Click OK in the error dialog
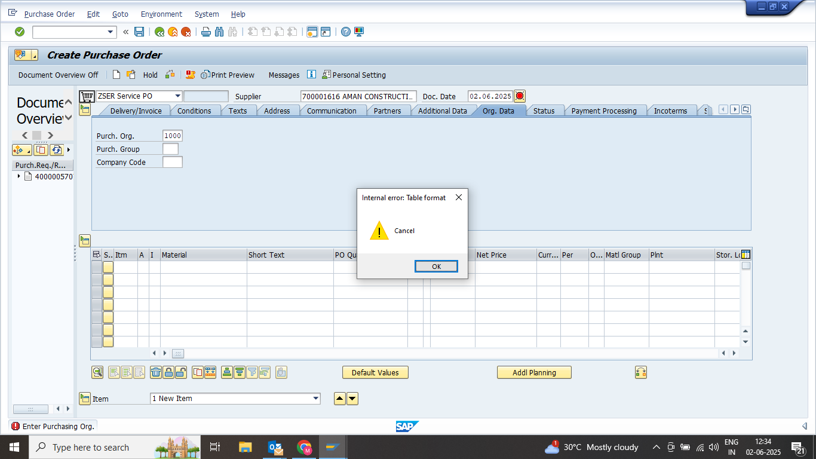Screen dimensions: 816x459 pyautogui.click(x=436, y=267)
